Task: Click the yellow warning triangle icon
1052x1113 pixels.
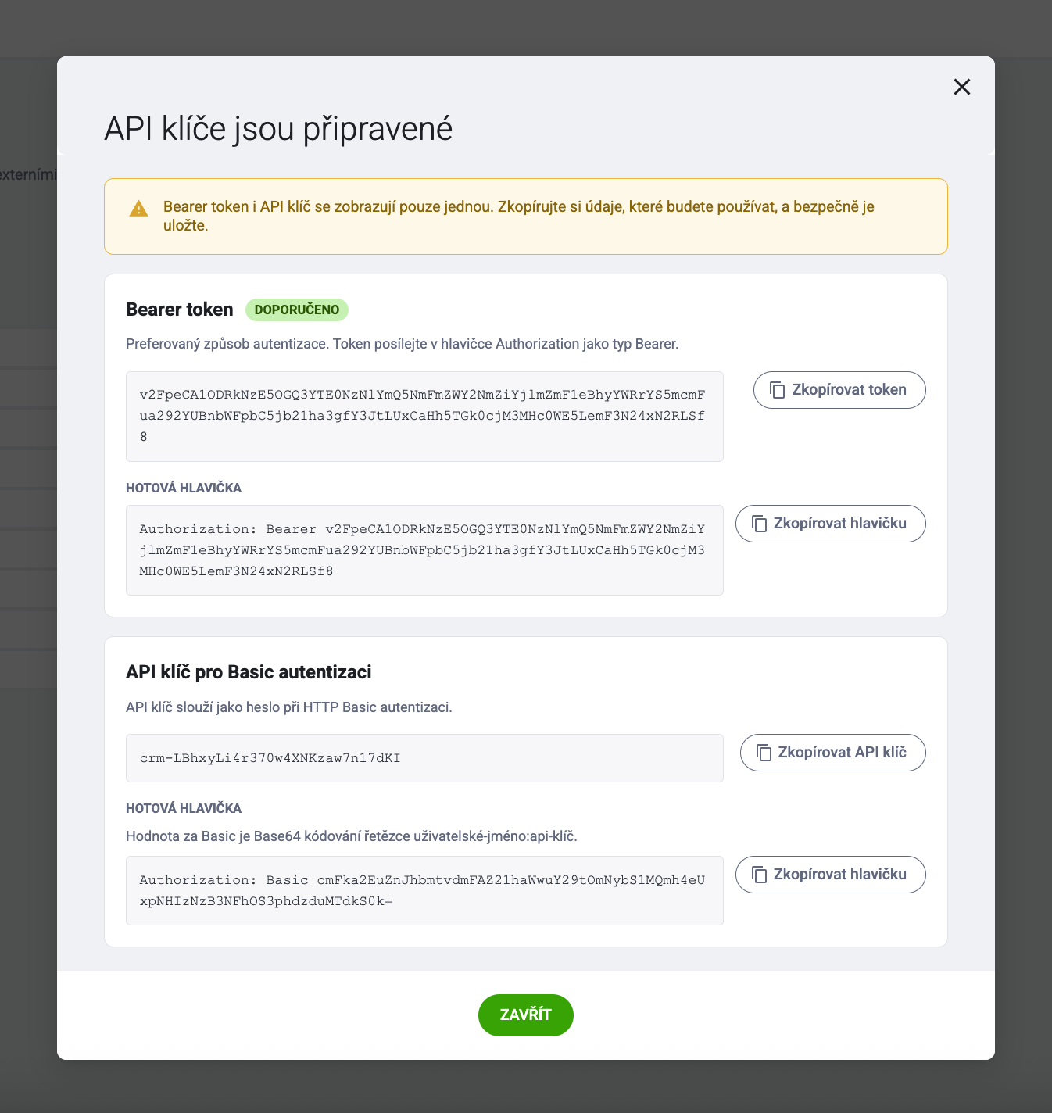Action: pyautogui.click(x=139, y=209)
